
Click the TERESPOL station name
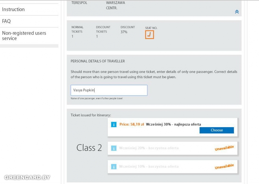(79, 3)
